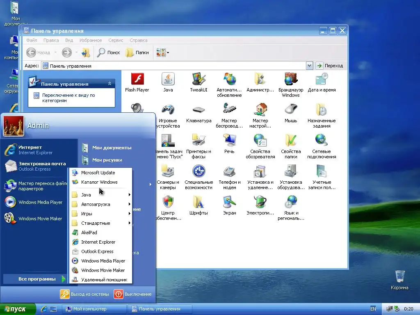Open the Мышь applet
Screen dimensions: 420x315
291,113
